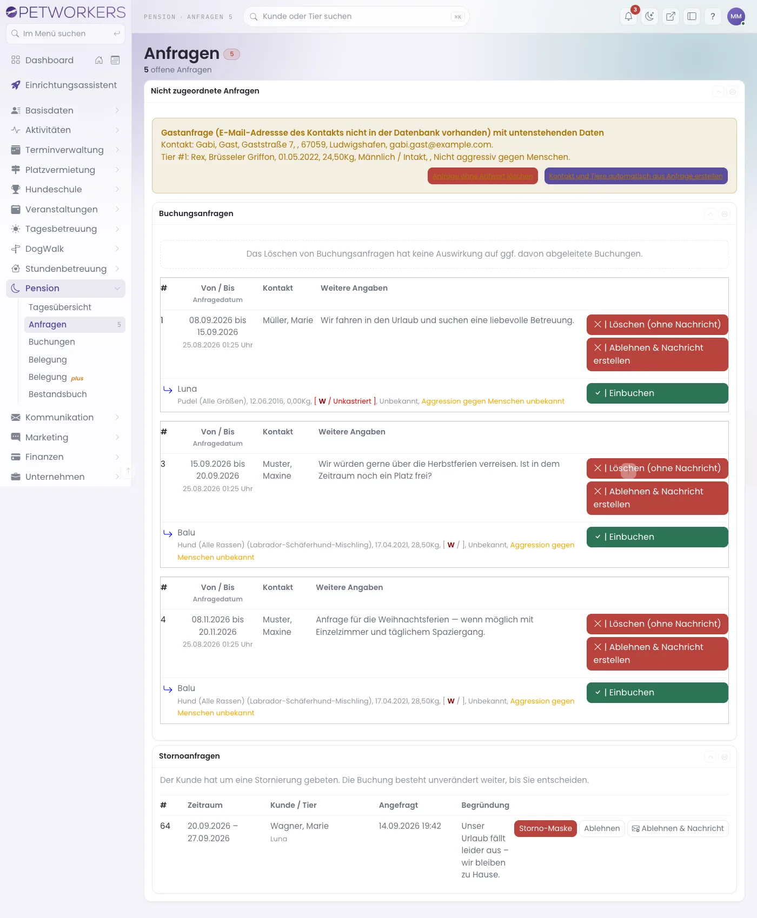Collapse the Buchungsanfragen panel
The height and width of the screenshot is (918, 757).
(710, 214)
